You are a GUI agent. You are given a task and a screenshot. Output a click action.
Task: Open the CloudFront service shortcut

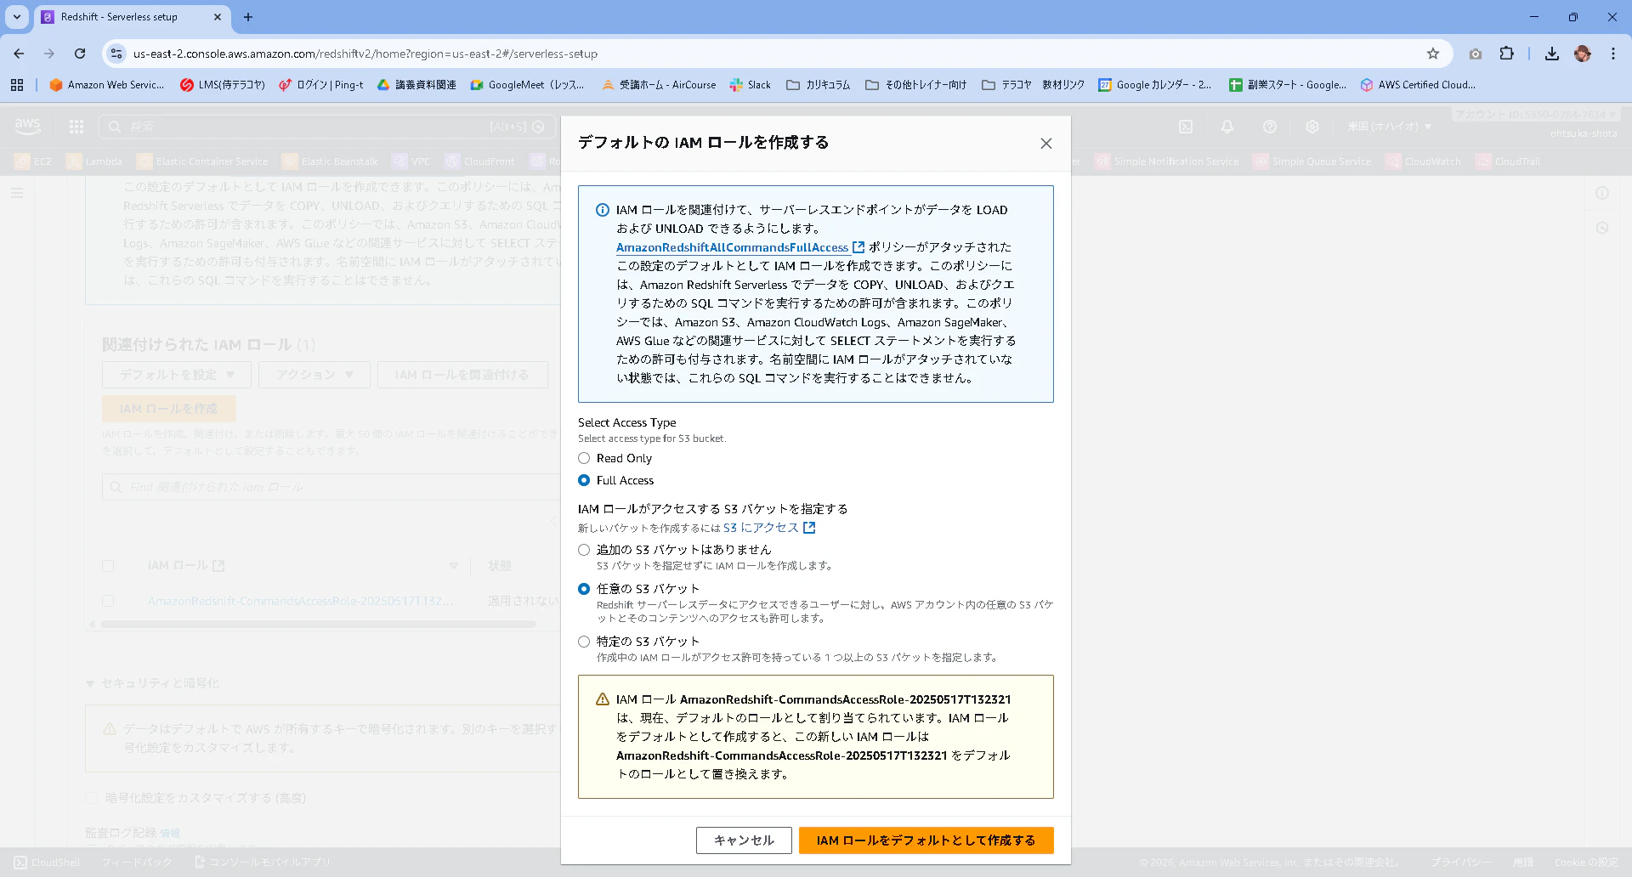479,161
